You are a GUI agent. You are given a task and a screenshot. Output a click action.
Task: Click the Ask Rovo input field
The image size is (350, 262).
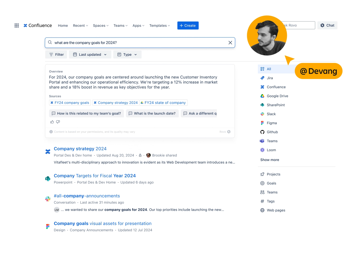point(300,25)
